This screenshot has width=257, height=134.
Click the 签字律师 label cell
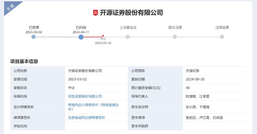pyautogui.click(x=155, y=118)
